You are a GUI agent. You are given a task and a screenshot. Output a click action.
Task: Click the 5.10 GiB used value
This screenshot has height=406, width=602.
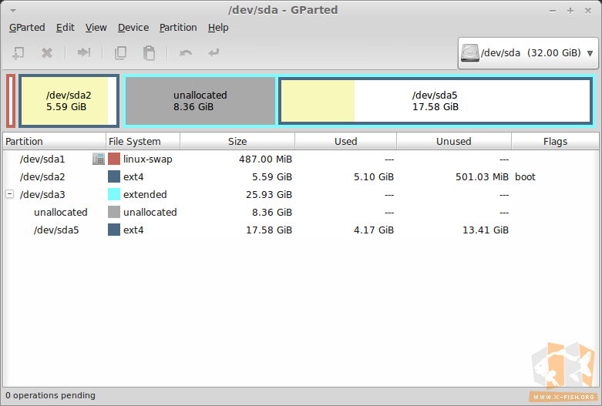click(x=374, y=176)
